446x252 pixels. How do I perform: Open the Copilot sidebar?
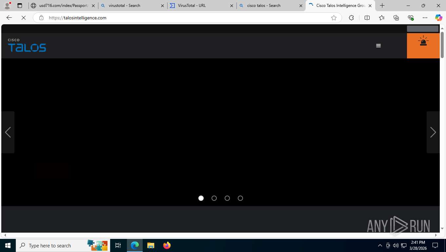pyautogui.click(x=439, y=18)
